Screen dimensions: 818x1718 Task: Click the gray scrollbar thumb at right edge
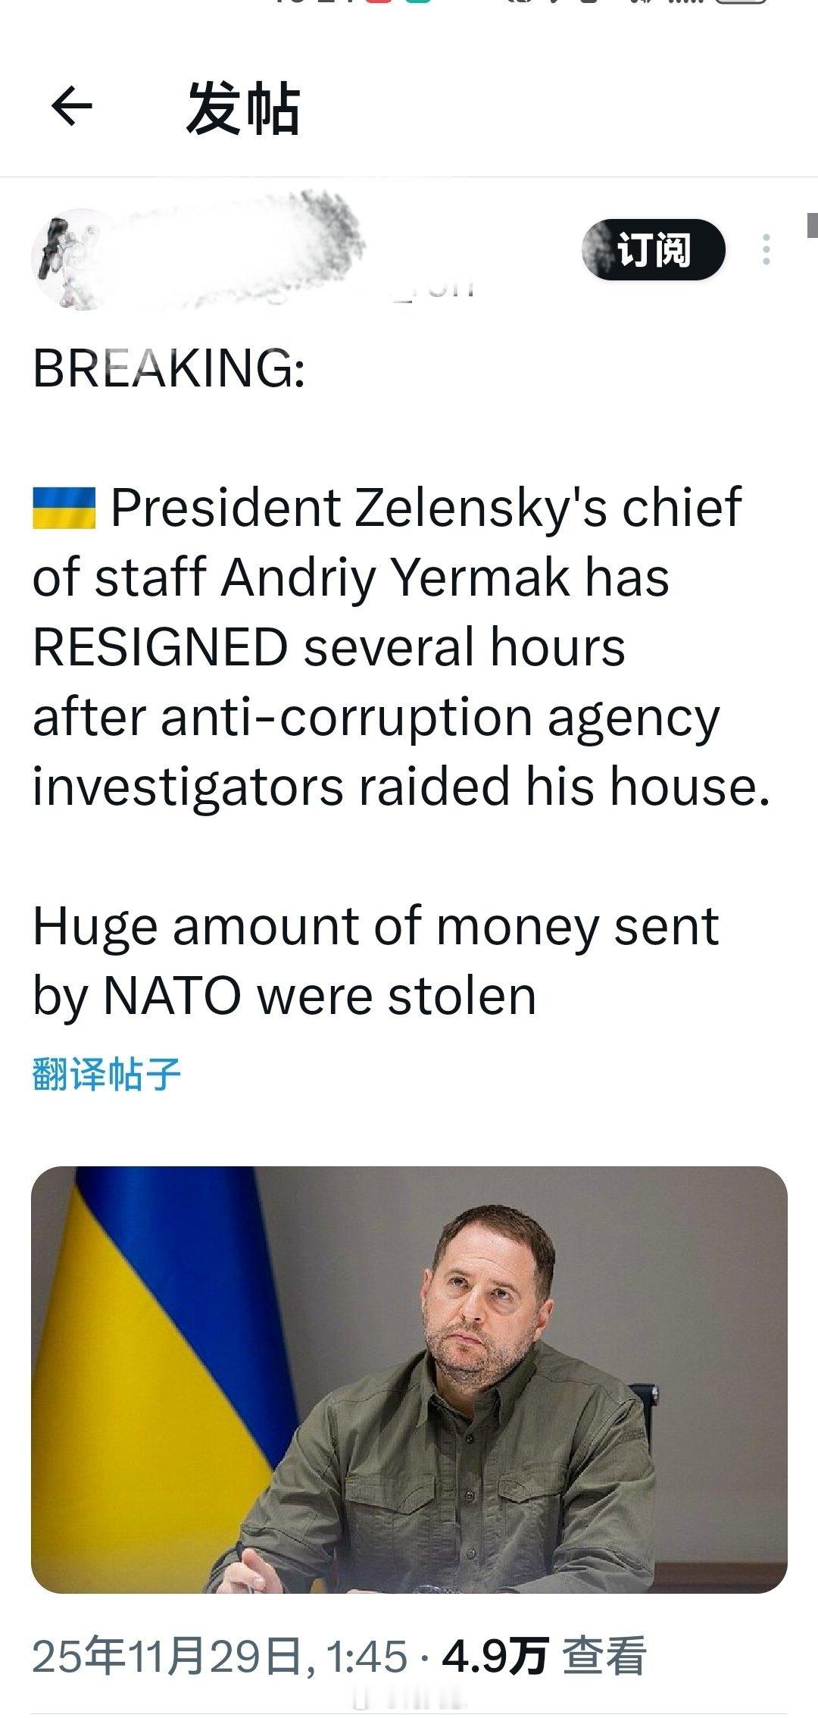[x=812, y=225]
